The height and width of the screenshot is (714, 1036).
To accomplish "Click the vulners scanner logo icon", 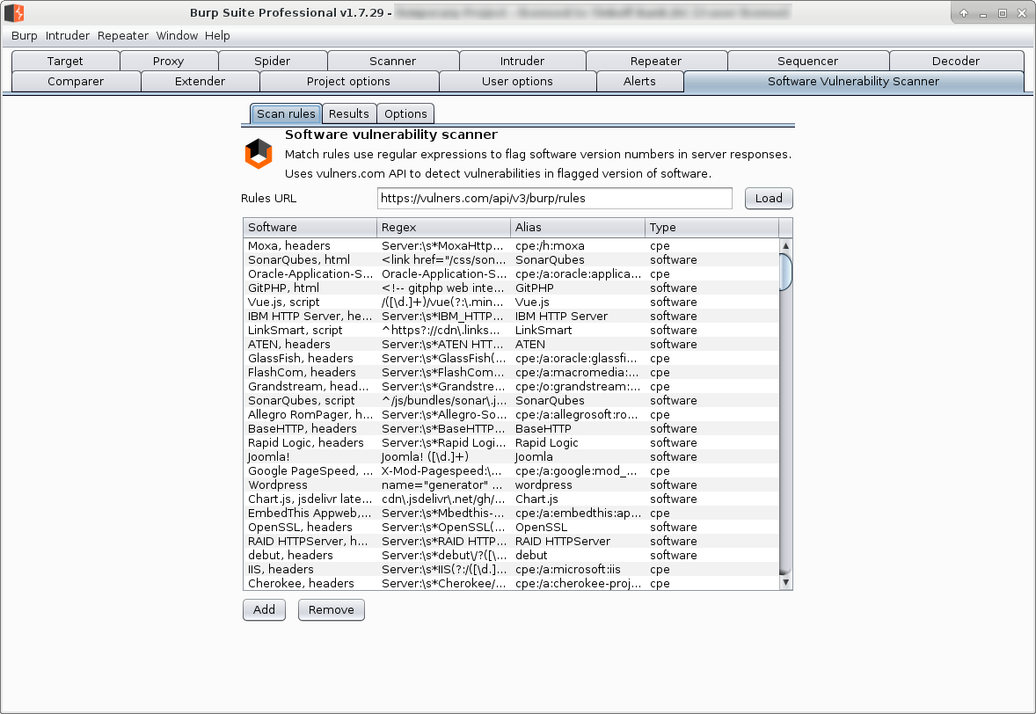I will pyautogui.click(x=259, y=153).
